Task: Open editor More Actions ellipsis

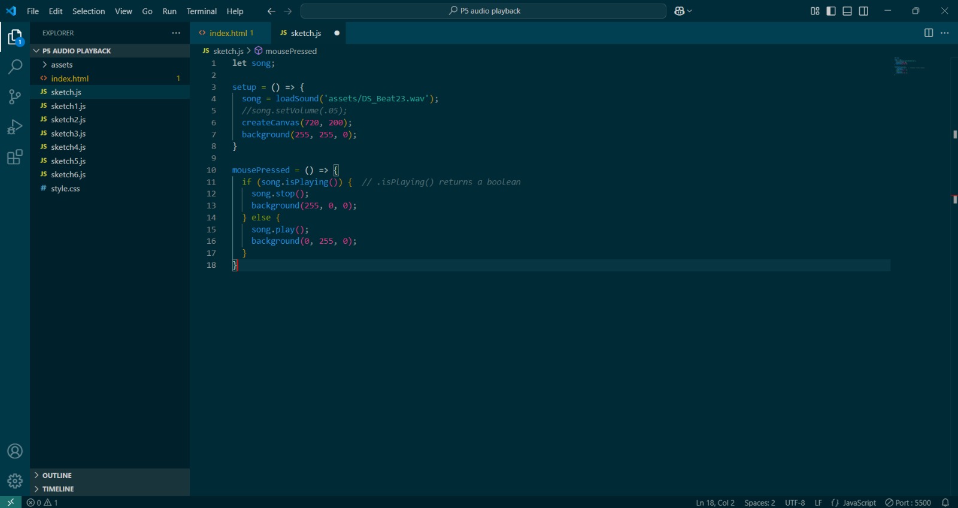Action: 945,33
